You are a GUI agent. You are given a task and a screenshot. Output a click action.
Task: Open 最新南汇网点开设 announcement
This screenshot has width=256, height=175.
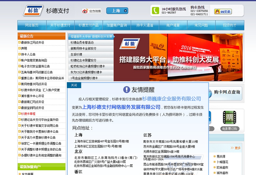pyautogui.click(x=33, y=102)
